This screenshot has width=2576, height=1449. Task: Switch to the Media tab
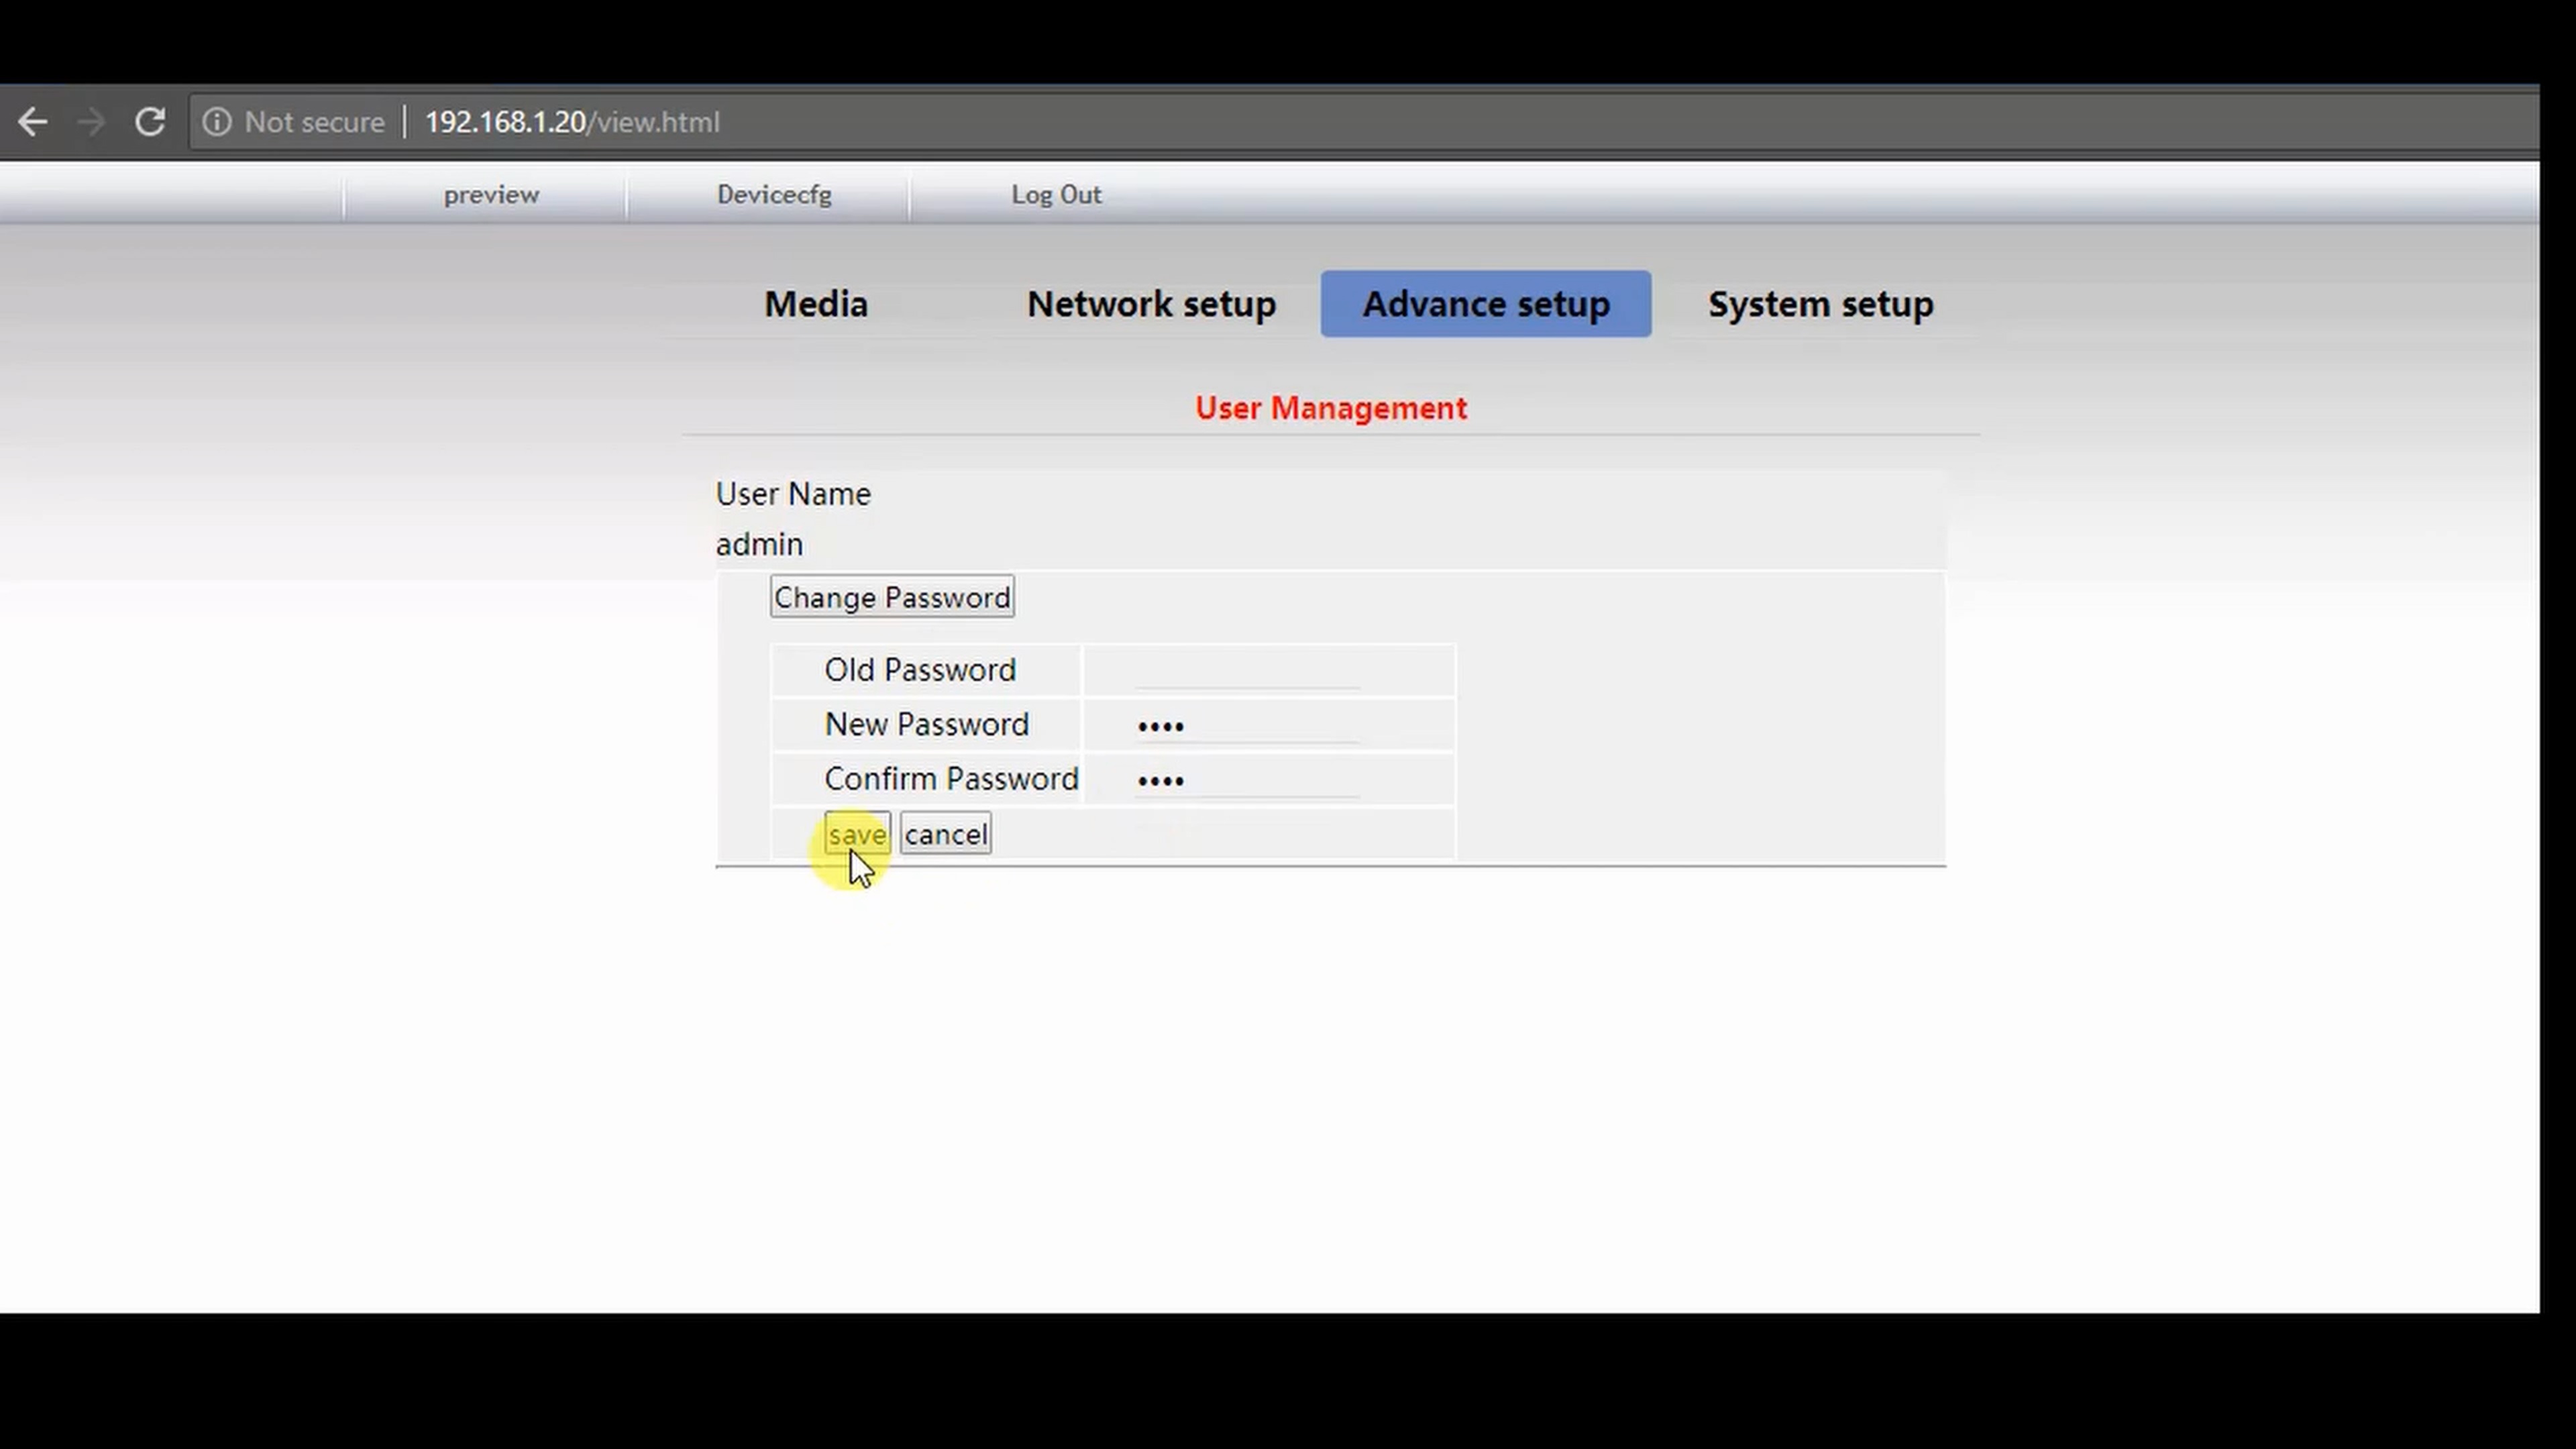coord(816,304)
